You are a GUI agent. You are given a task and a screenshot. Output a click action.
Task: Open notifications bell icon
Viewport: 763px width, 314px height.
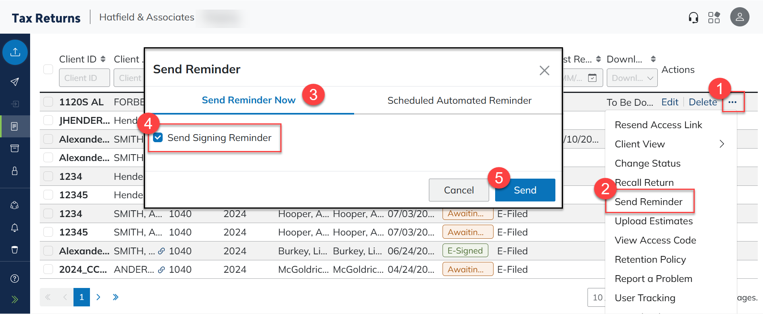coord(15,227)
